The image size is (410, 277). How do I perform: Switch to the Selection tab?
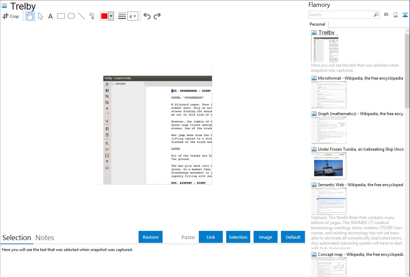coord(17,238)
